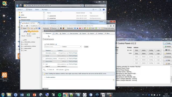
Task: Click the help icon in Explorer window
Action: pyautogui.click(x=104, y=10)
